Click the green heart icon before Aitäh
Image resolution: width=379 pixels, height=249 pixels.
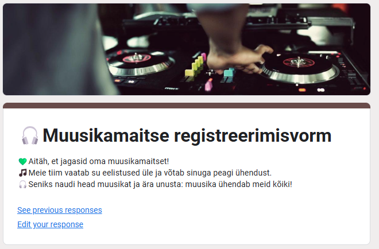pyautogui.click(x=22, y=161)
